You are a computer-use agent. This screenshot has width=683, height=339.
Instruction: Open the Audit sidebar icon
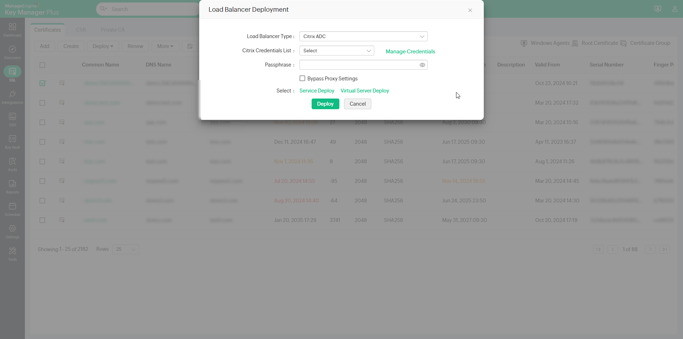click(12, 161)
